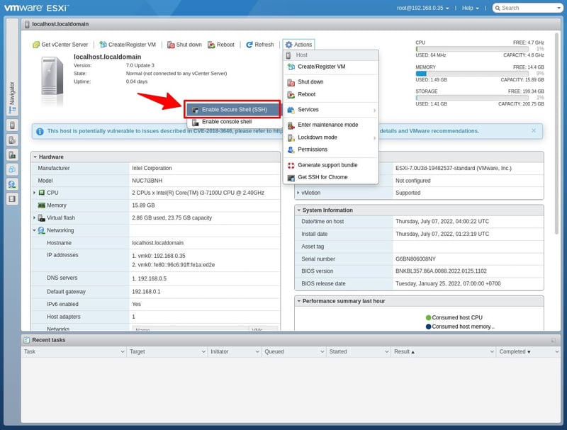Click the Refresh toolbar icon
This screenshot has width=567, height=430.
point(249,45)
